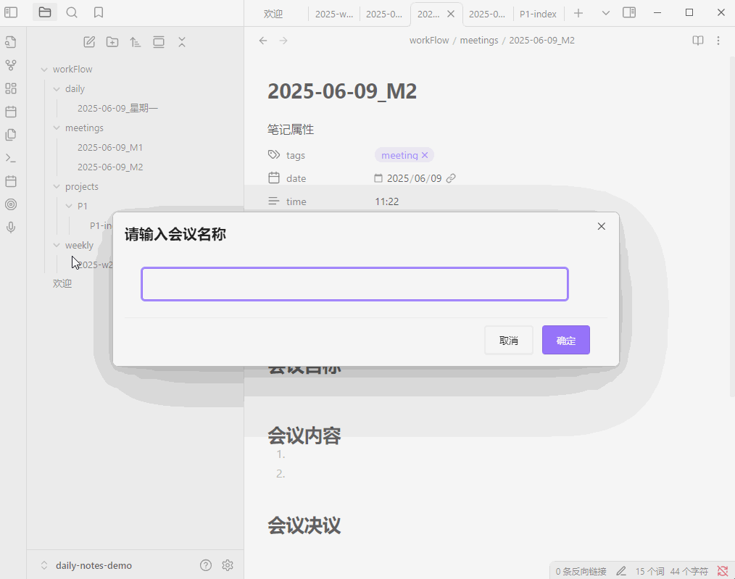Image resolution: width=735 pixels, height=579 pixels.
Task: Change file explorer sort order
Action: [x=136, y=42]
